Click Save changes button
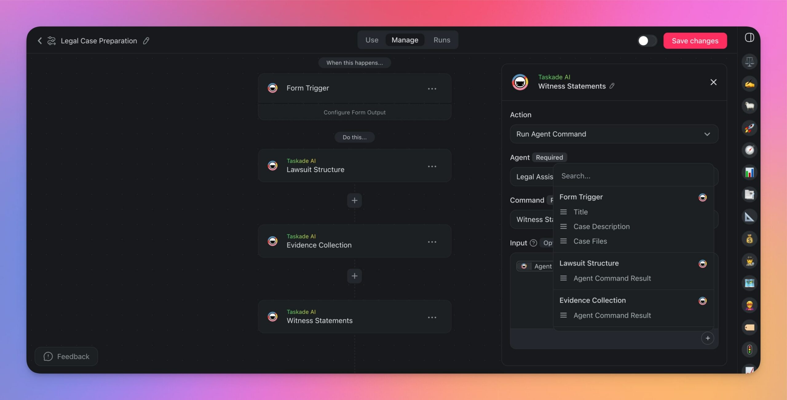This screenshot has height=400, width=787. click(x=695, y=40)
